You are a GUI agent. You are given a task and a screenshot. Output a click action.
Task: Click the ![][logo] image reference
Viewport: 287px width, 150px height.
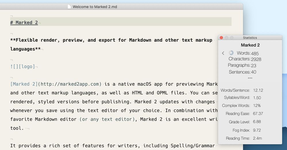(x=22, y=66)
